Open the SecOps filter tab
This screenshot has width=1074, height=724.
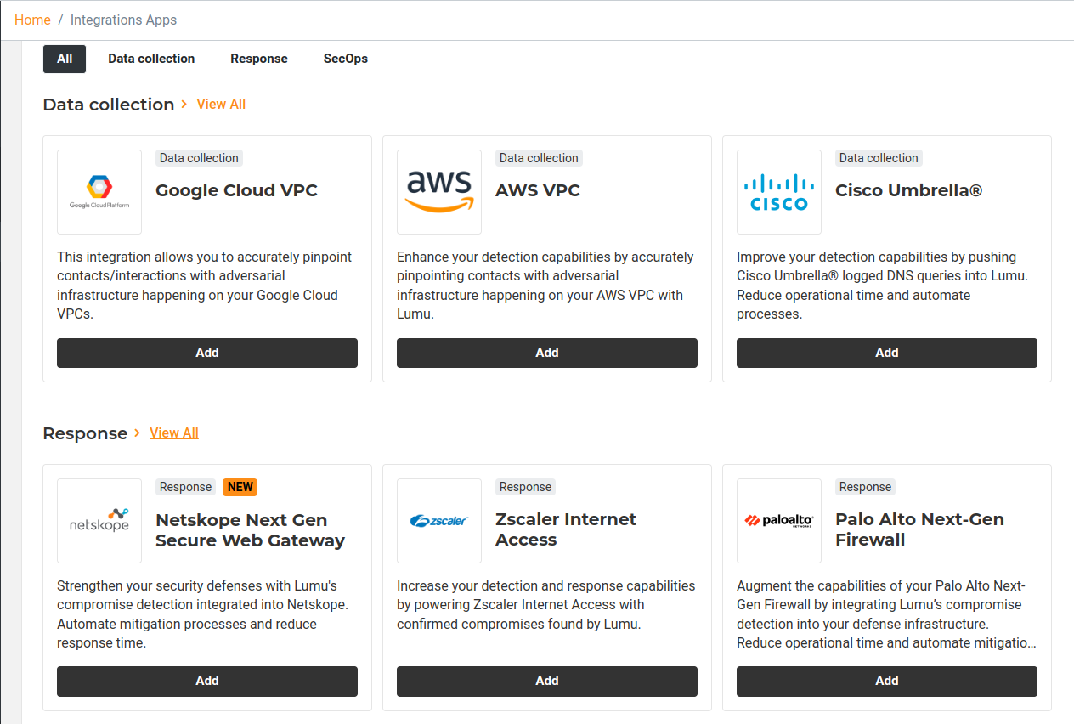click(346, 59)
